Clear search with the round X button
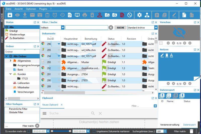This screenshot has height=134, width=201. click(111, 28)
